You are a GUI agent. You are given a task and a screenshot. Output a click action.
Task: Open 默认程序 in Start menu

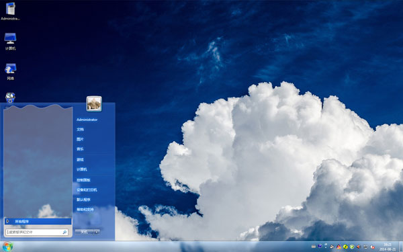83,200
